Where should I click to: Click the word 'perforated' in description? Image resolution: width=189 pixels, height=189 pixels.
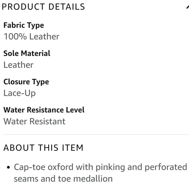point(166,167)
